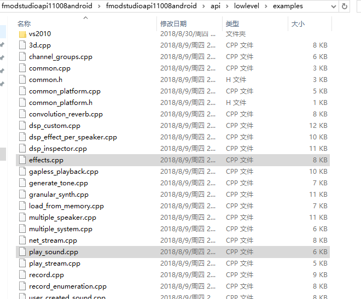361x299 pixels.
Task: Expand the chevron after lowlevel breadcrumb
Action: click(x=266, y=6)
